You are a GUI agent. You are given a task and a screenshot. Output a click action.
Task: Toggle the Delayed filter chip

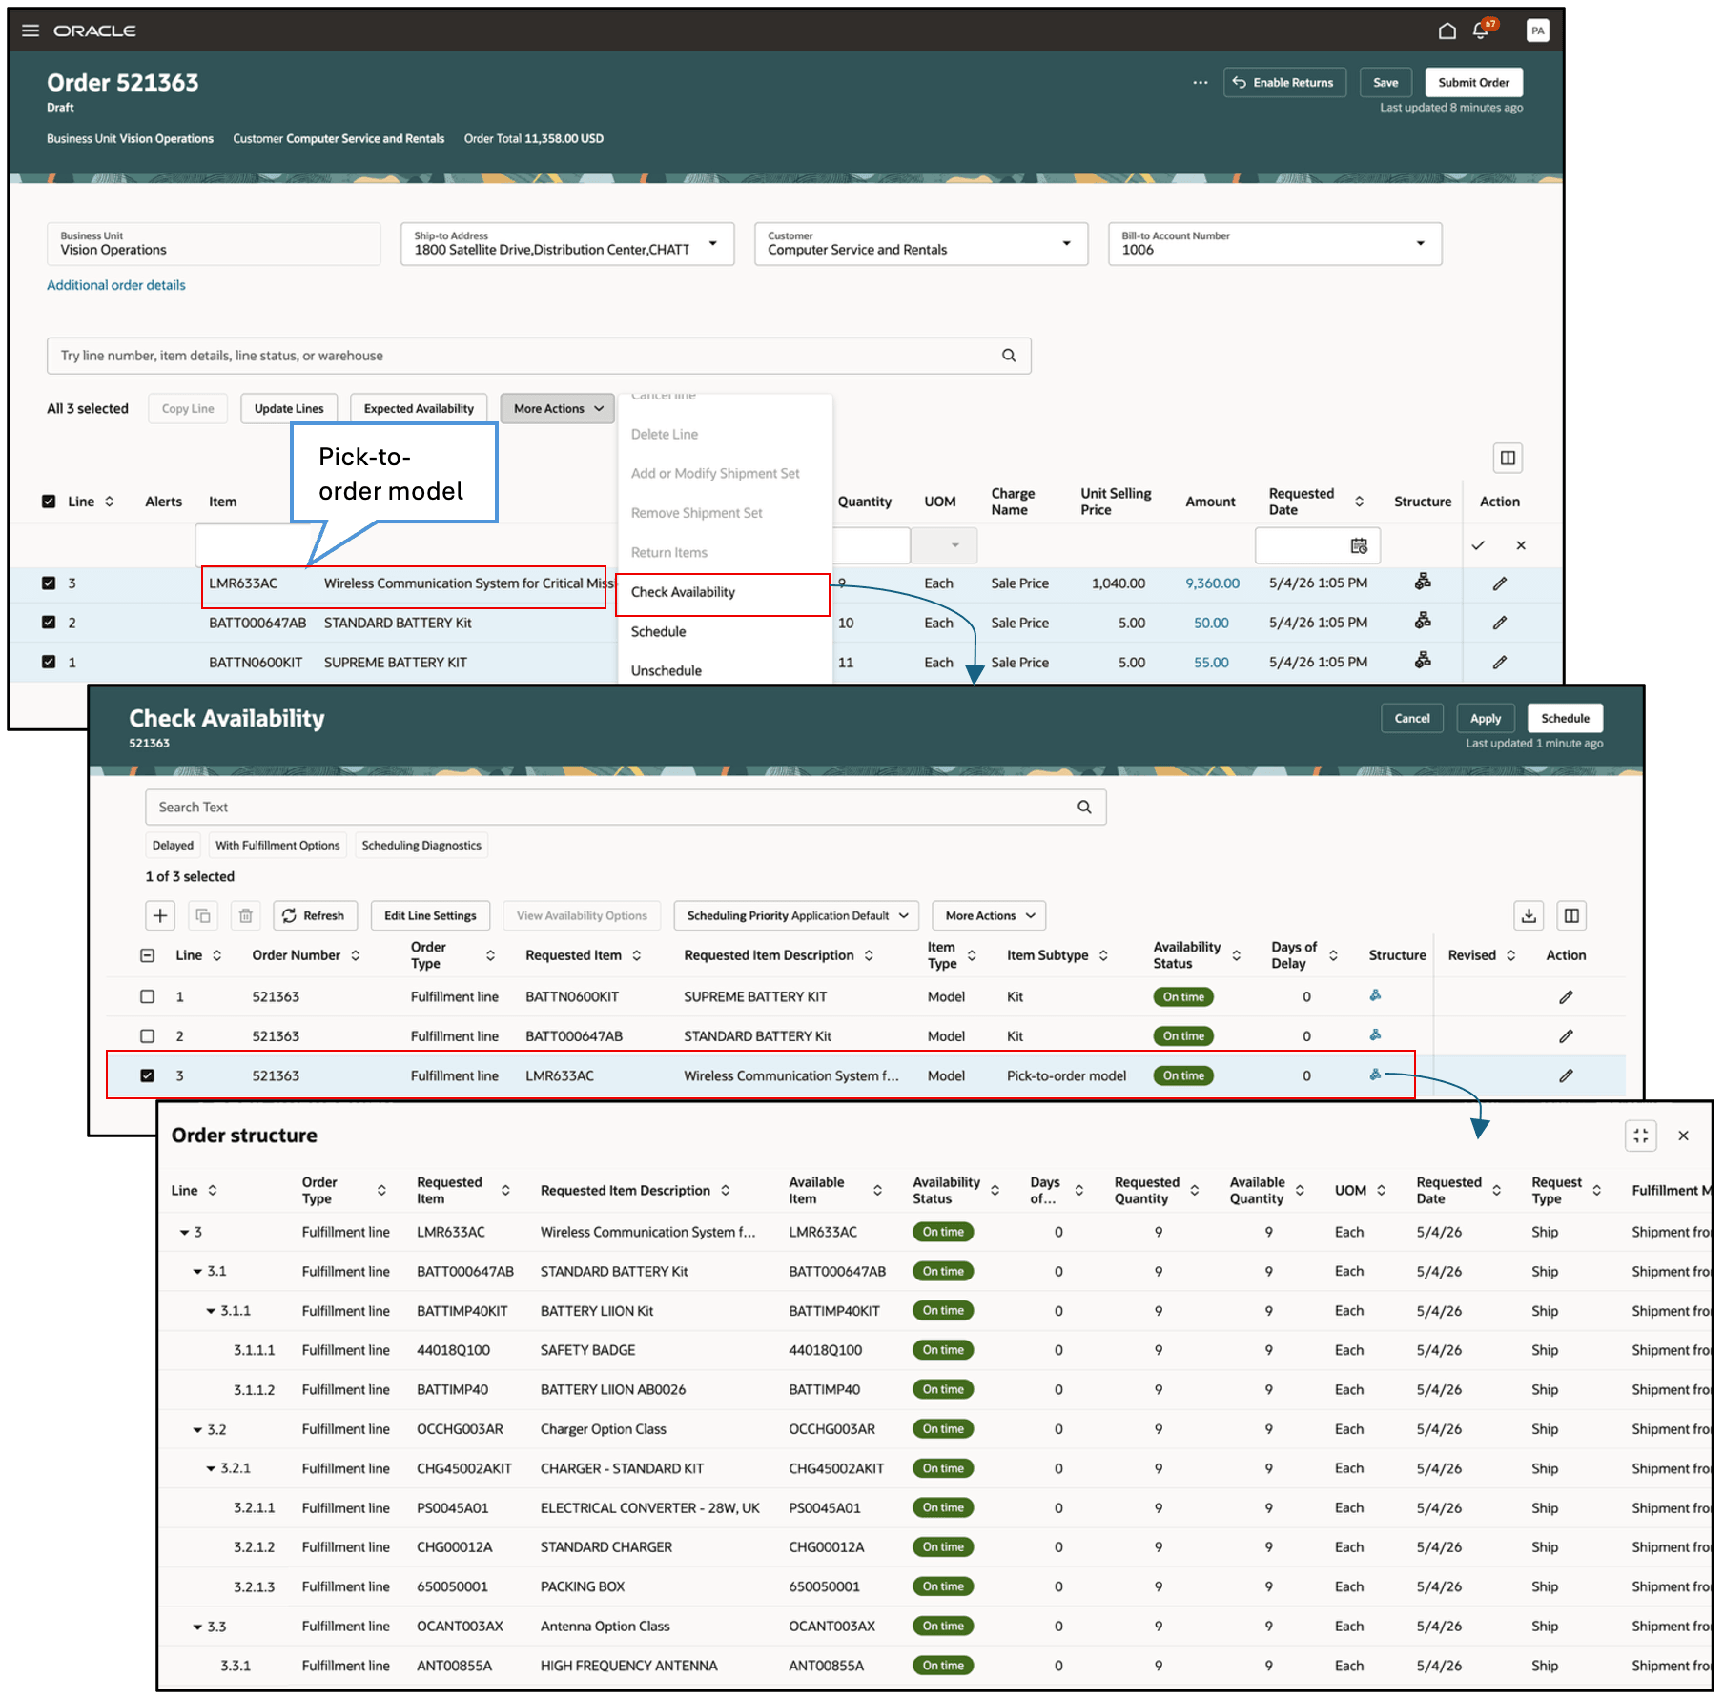[x=173, y=845]
